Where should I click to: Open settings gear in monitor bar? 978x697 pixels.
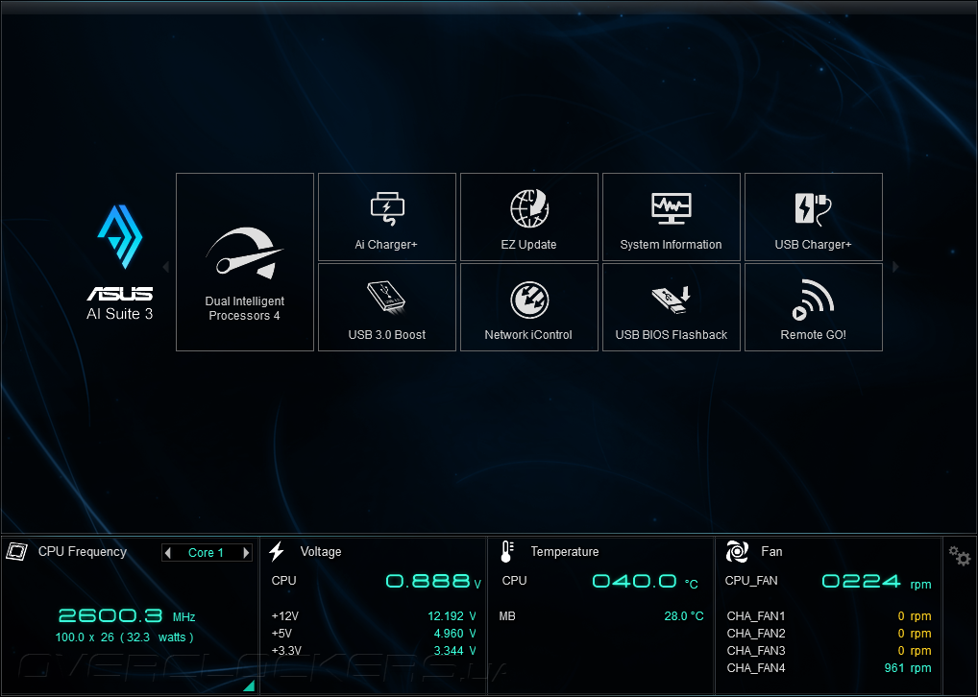click(x=960, y=555)
